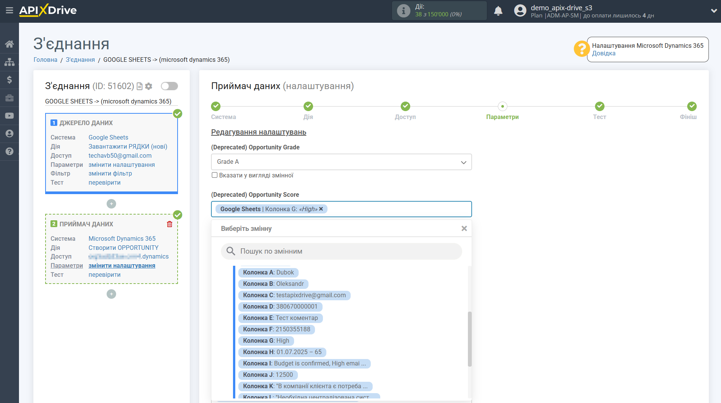Select variable Колонка F: 2150355188

(277, 329)
